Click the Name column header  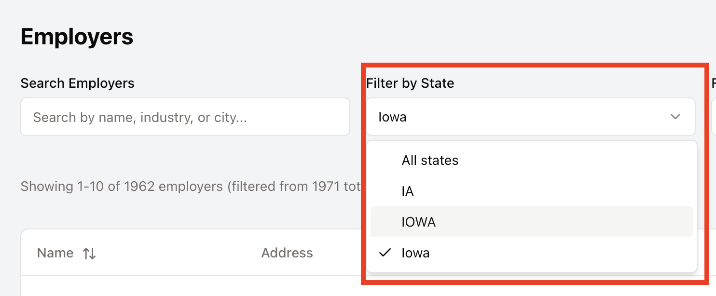(55, 253)
